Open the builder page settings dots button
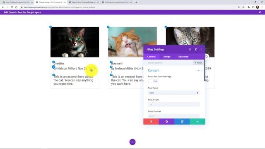 (x=132, y=142)
